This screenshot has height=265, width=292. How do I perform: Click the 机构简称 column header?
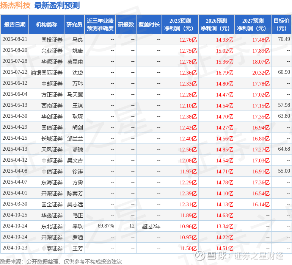[47, 25]
